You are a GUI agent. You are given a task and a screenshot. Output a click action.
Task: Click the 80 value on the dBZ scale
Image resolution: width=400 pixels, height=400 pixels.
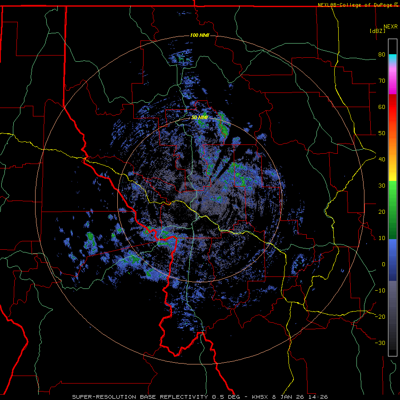pos(382,55)
